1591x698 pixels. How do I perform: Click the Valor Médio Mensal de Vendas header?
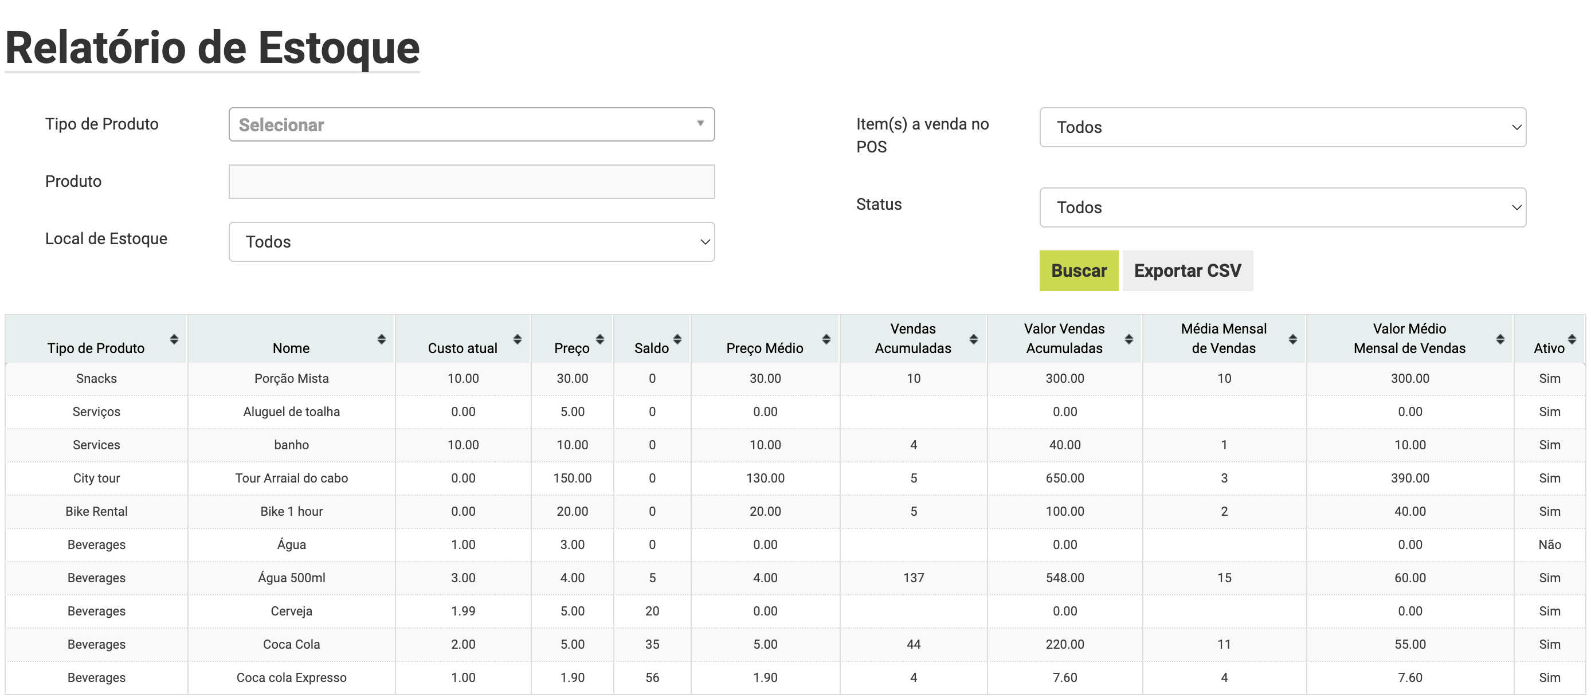(1409, 339)
